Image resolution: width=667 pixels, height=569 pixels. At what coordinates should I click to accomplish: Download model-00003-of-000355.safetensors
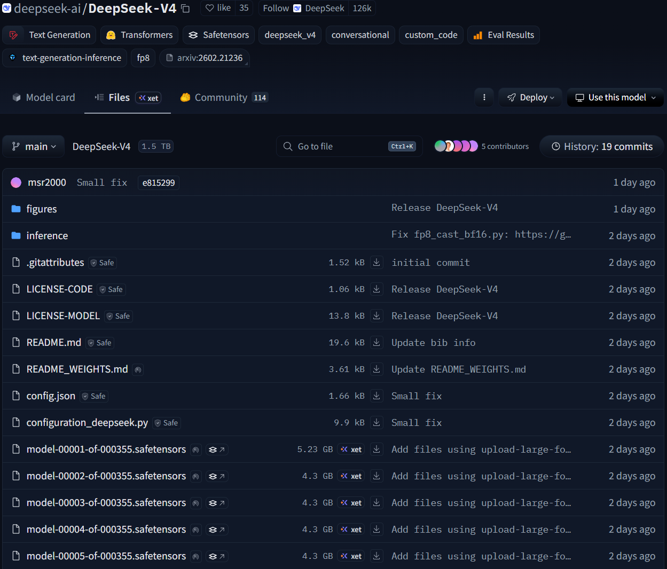coord(376,502)
